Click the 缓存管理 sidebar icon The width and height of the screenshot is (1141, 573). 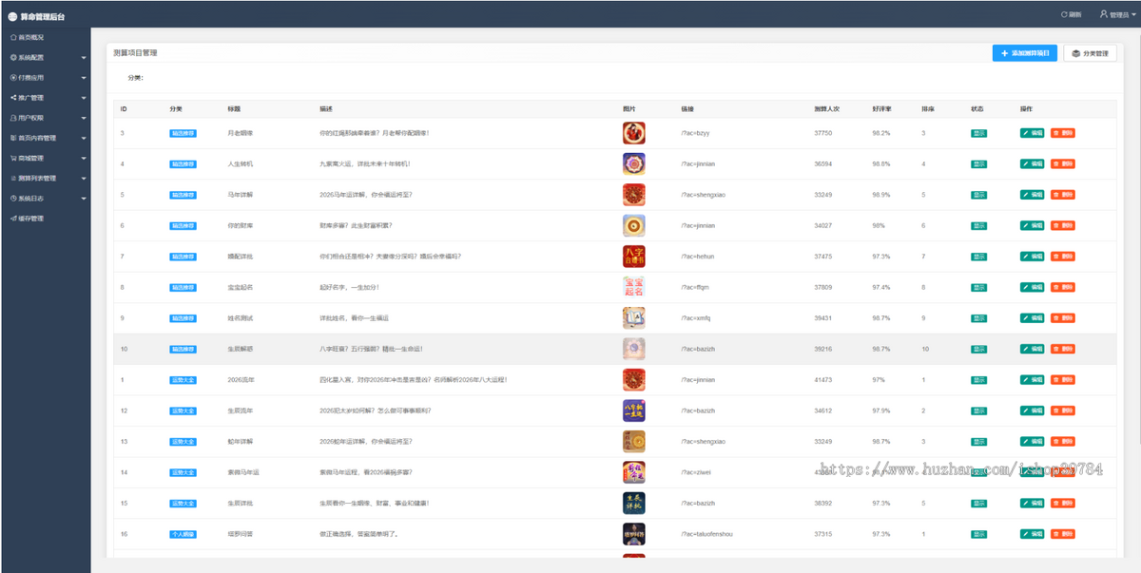(x=12, y=219)
